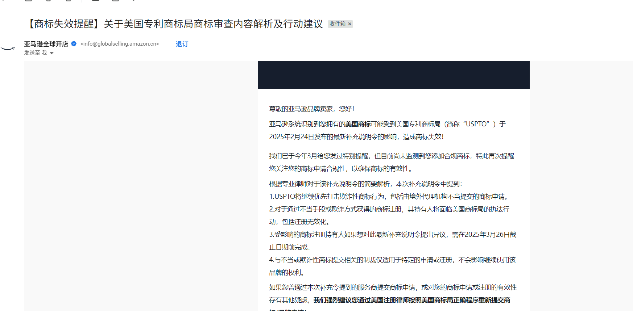This screenshot has width=633, height=311.
Task: Click the line starting 您关注您的商标申请合规性
Action: point(341,169)
